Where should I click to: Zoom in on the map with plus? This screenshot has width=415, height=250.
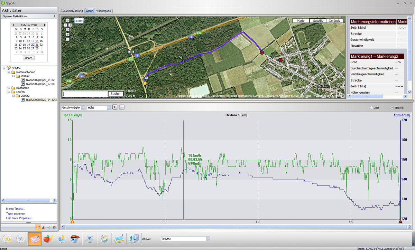67,35
